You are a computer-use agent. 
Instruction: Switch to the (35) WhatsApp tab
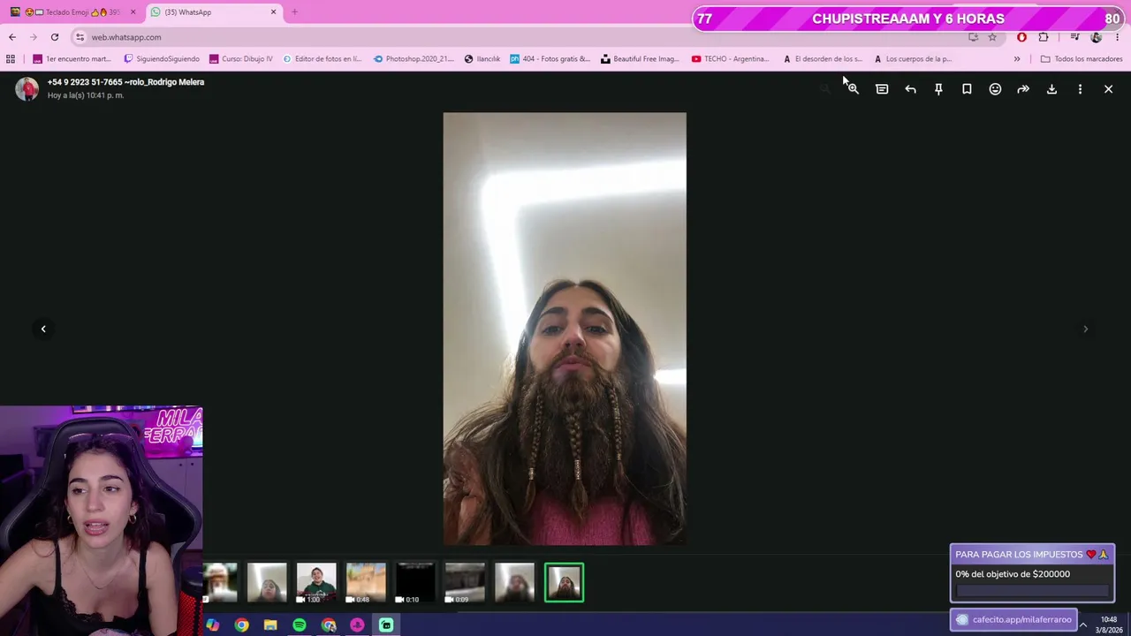[x=212, y=12]
